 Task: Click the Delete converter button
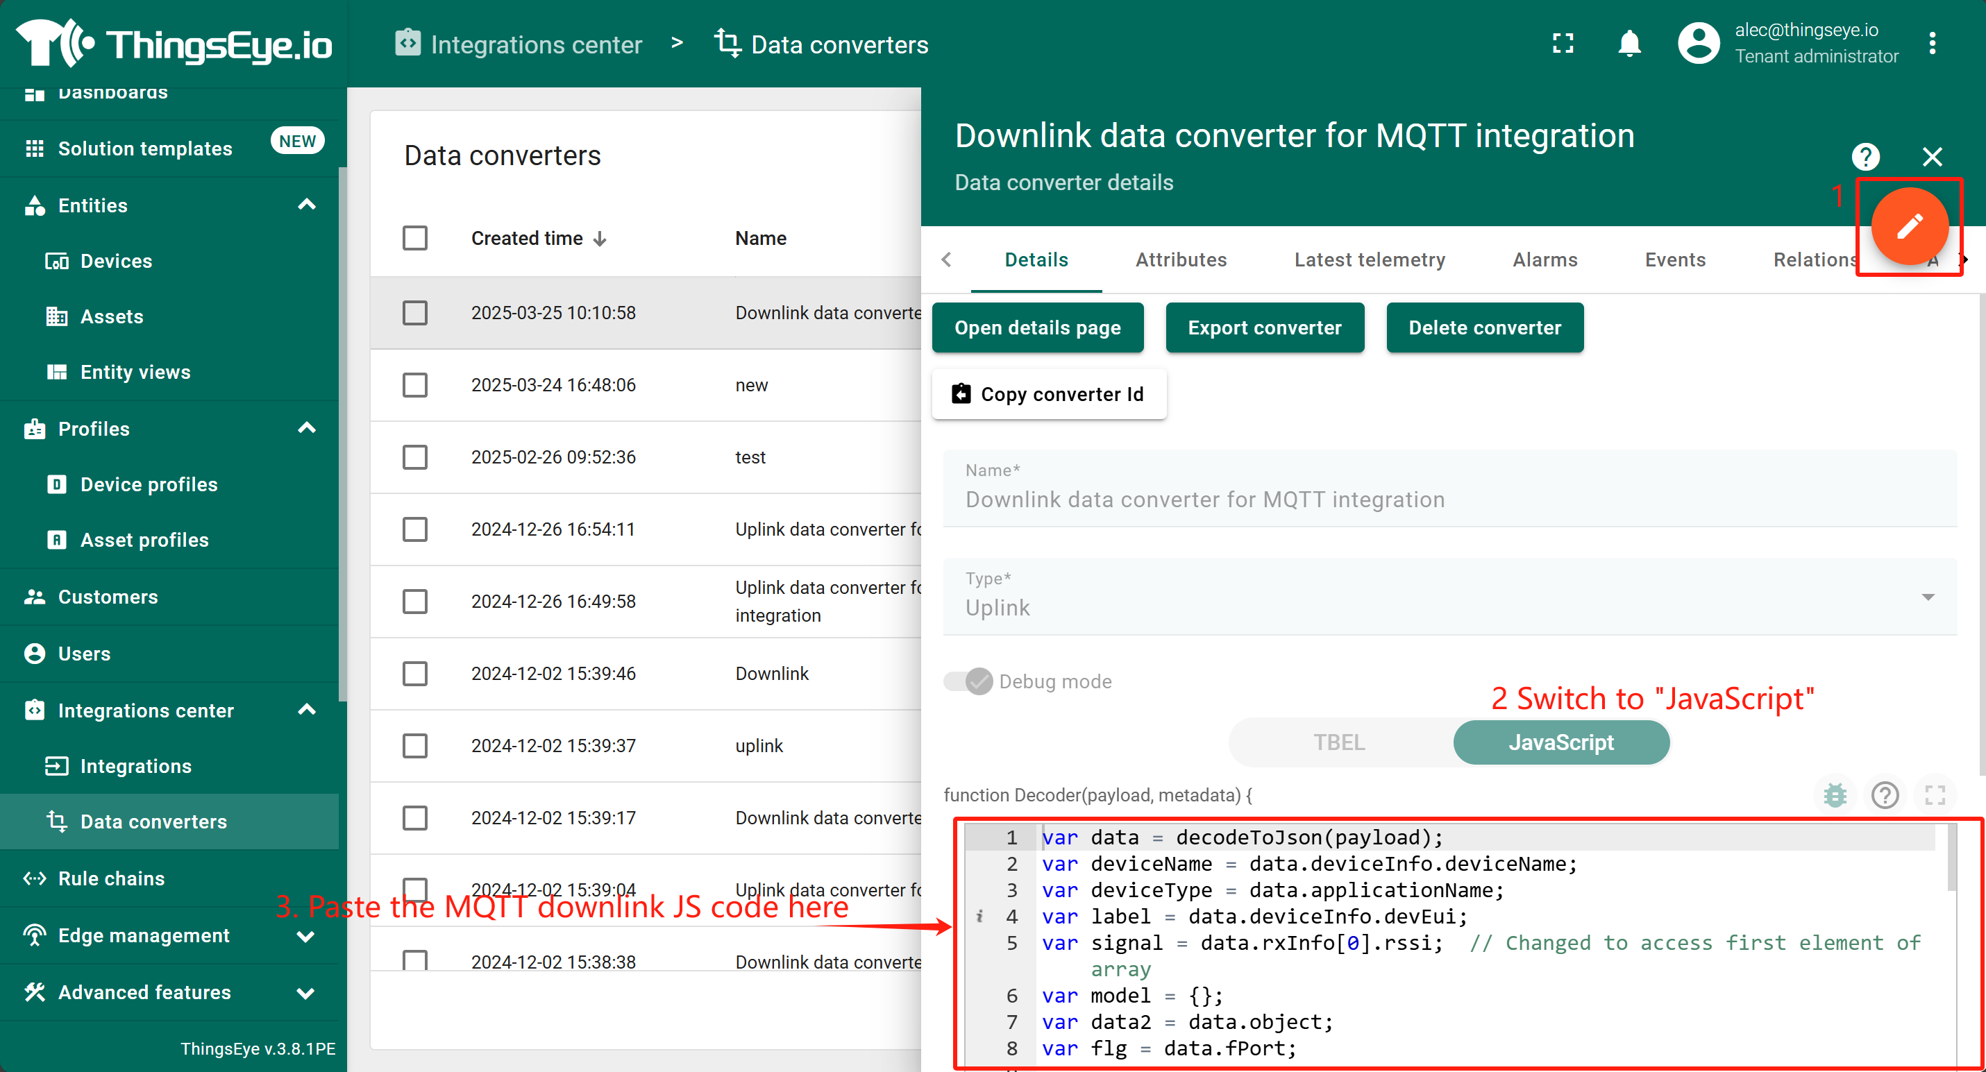click(x=1484, y=327)
